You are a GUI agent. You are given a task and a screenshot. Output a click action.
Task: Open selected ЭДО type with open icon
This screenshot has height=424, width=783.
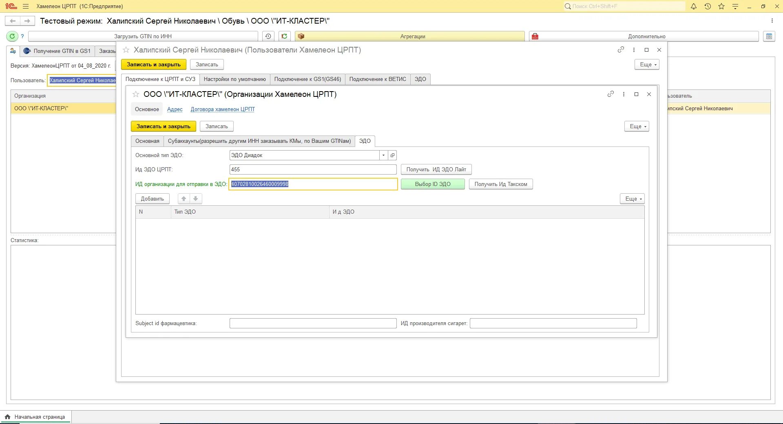tap(392, 155)
